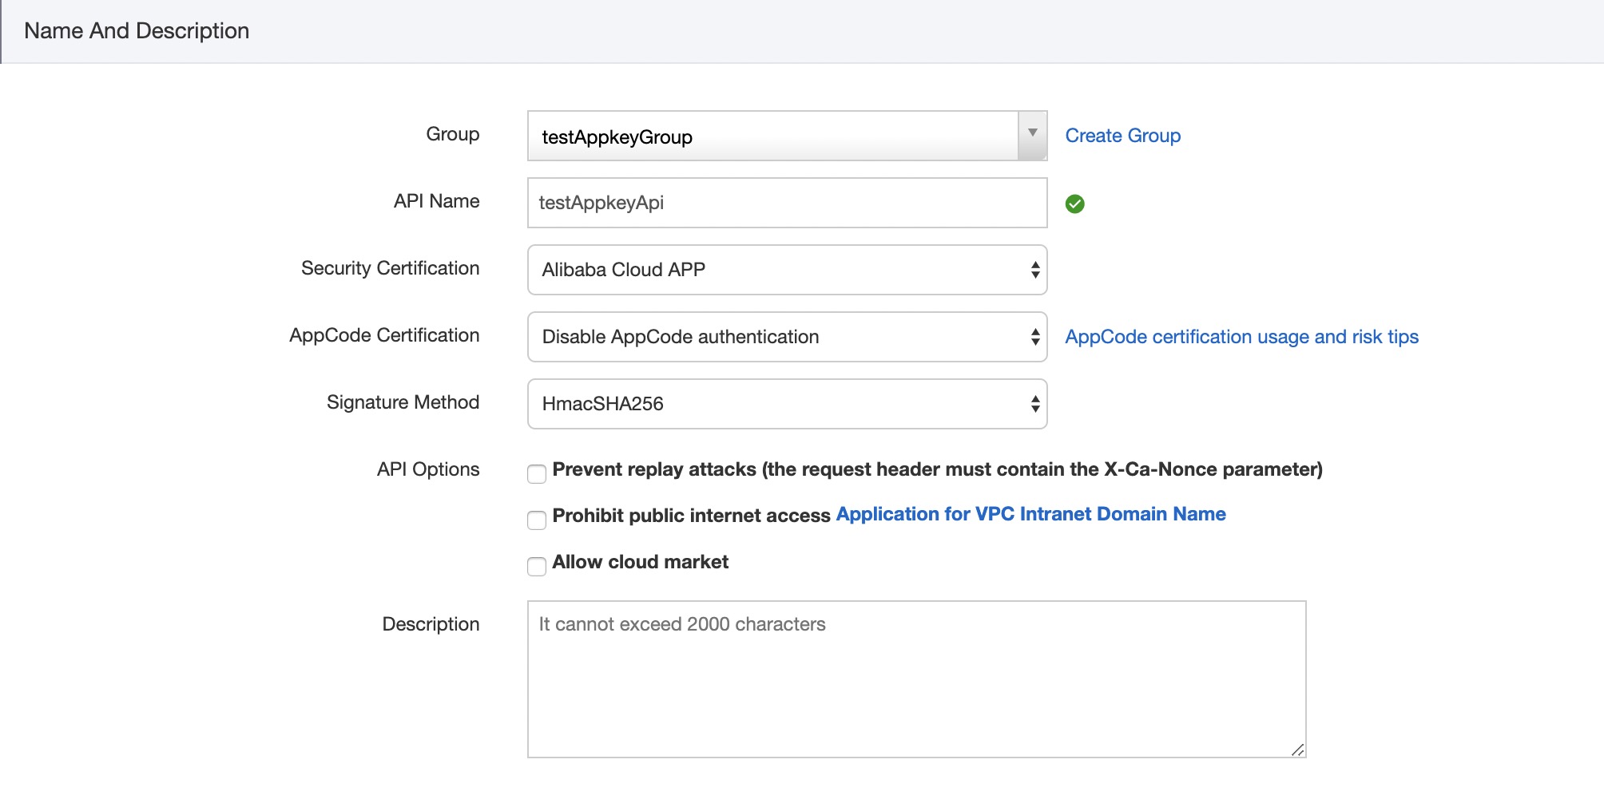Enable Prohibit public internet access checkbox
The width and height of the screenshot is (1604, 803).
(537, 520)
